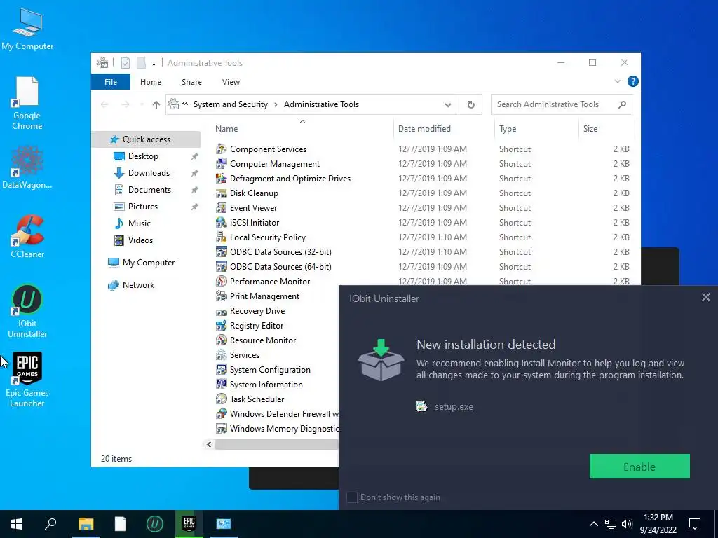Select the Recovery Drive icon
The image size is (718, 538).
coord(221,311)
